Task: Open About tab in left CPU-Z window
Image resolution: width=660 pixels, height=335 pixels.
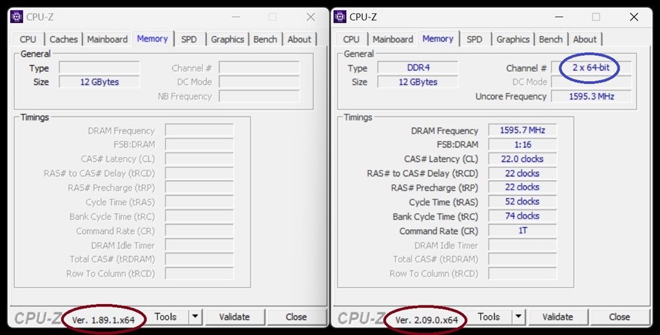Action: (x=299, y=39)
